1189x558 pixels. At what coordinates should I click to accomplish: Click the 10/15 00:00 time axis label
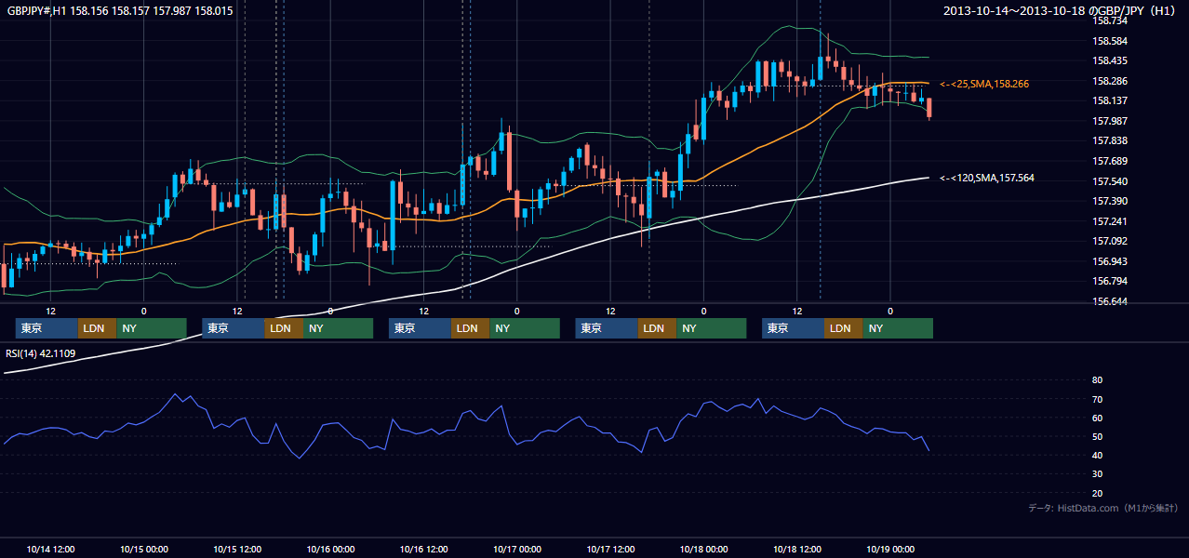[143, 549]
